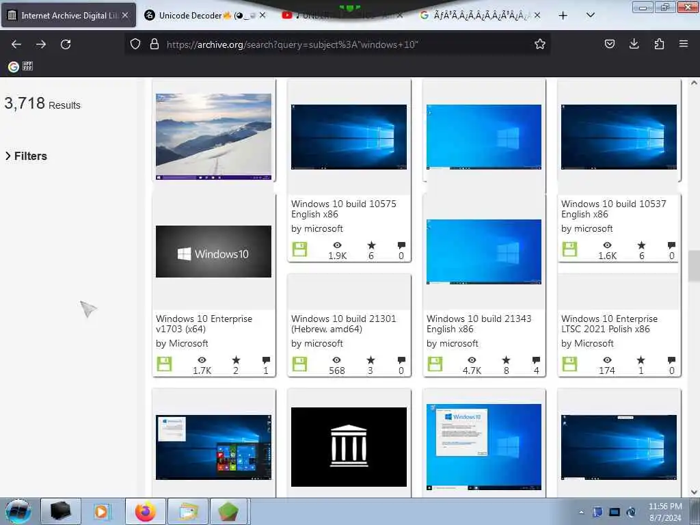The image size is (700, 525).
Task: Switch to YouTube tab
Action: point(342,15)
